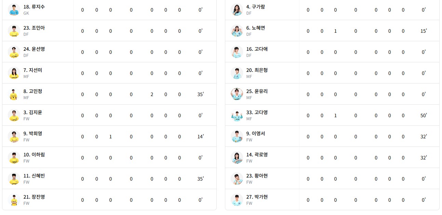The height and width of the screenshot is (215, 442).
Task: Click 11. 신혜빈 player avatar
Action: tap(14, 179)
